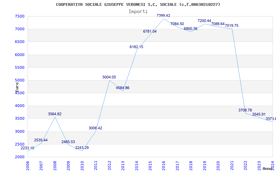
Task: Select the 4584.86 data label
Action: 123,88
